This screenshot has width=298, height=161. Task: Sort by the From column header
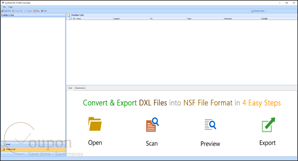point(94,19)
